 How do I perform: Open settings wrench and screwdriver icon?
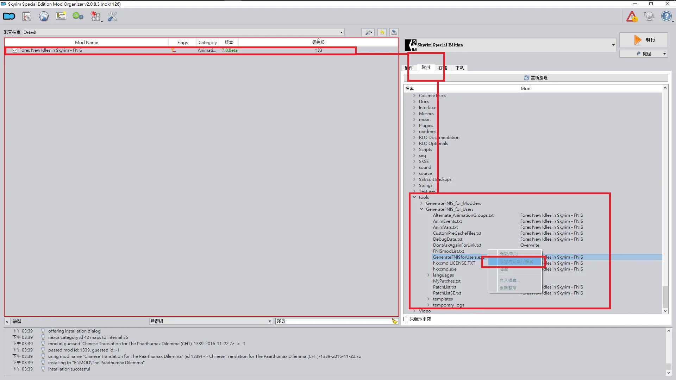point(112,16)
